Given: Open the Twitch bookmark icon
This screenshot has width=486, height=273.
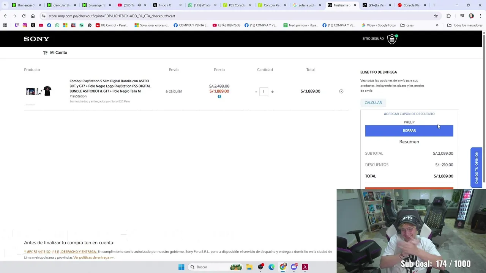Looking at the screenshot, I should (16, 25).
